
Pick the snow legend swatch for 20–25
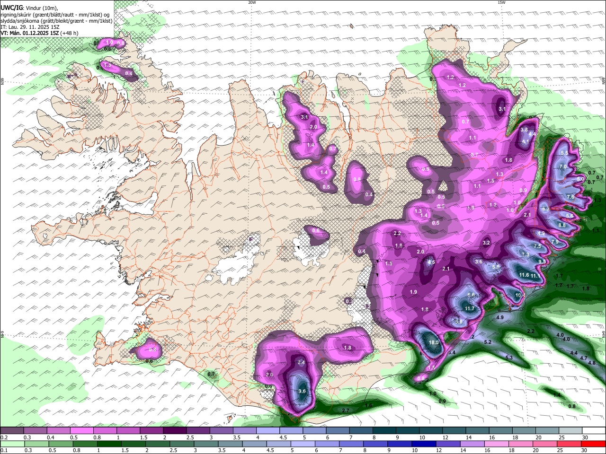547,431
